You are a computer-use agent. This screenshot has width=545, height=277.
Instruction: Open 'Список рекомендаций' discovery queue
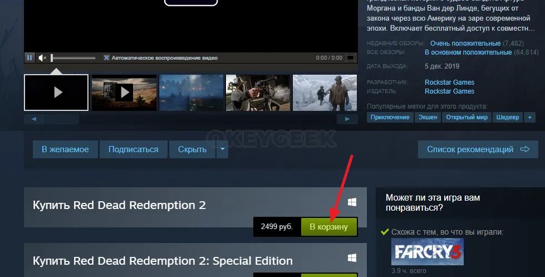(x=478, y=149)
